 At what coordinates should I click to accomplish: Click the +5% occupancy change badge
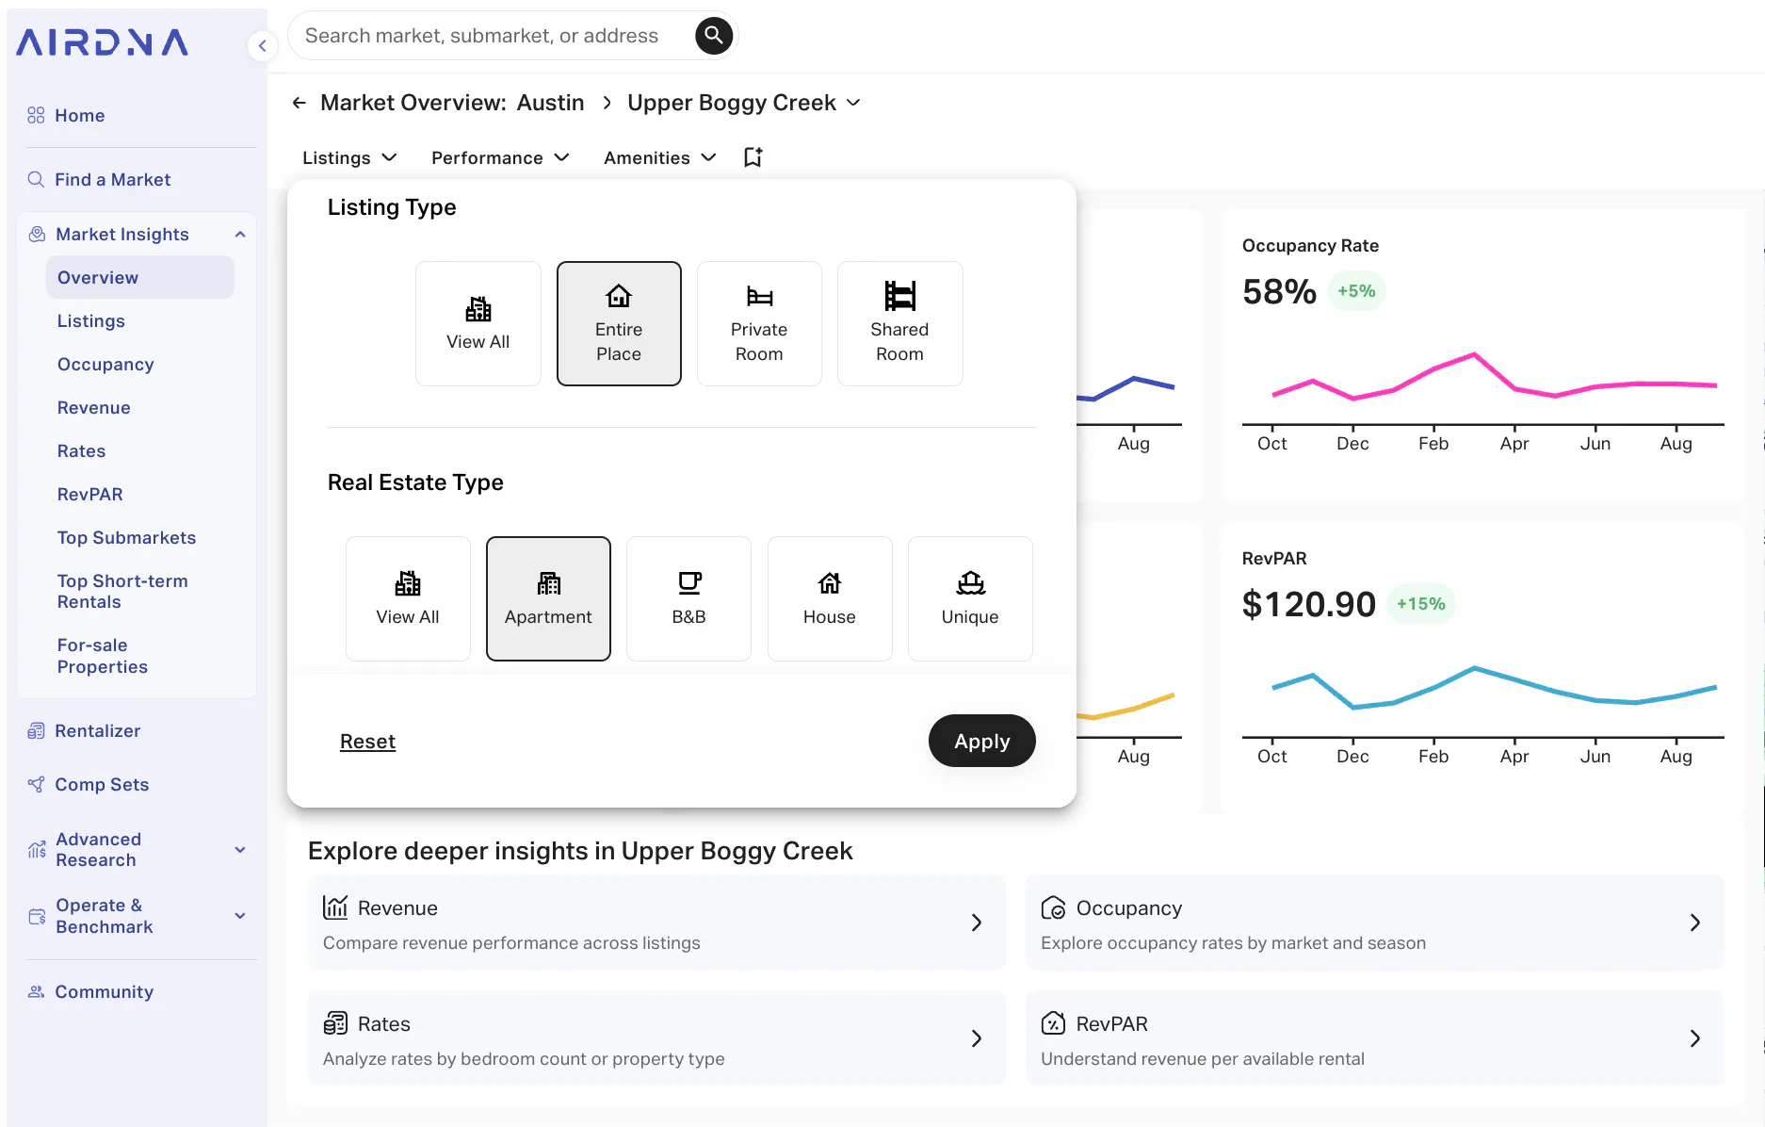click(x=1356, y=291)
